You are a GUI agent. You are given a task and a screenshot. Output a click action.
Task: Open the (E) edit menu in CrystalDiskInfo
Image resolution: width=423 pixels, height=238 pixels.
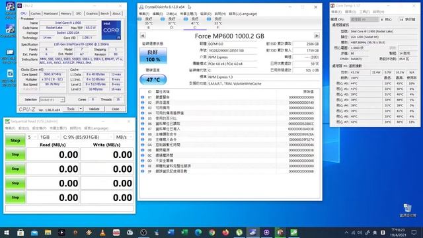[157, 14]
